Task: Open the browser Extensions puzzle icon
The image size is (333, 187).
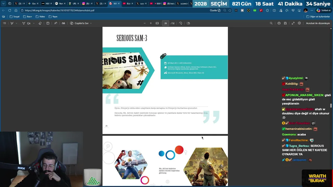Action: pyautogui.click(x=267, y=10)
